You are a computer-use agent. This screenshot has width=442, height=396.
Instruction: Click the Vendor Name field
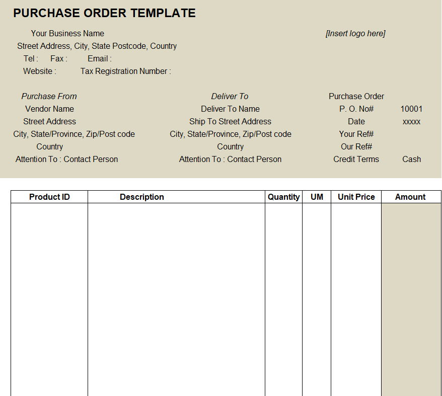49,109
